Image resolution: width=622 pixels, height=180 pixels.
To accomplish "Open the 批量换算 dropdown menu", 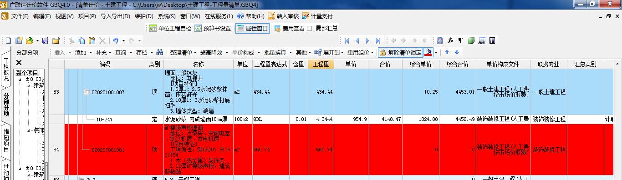I will (x=277, y=52).
